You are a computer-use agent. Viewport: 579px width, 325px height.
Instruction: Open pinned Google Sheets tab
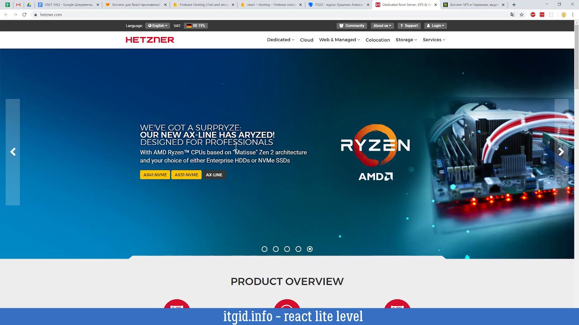(x=7, y=5)
